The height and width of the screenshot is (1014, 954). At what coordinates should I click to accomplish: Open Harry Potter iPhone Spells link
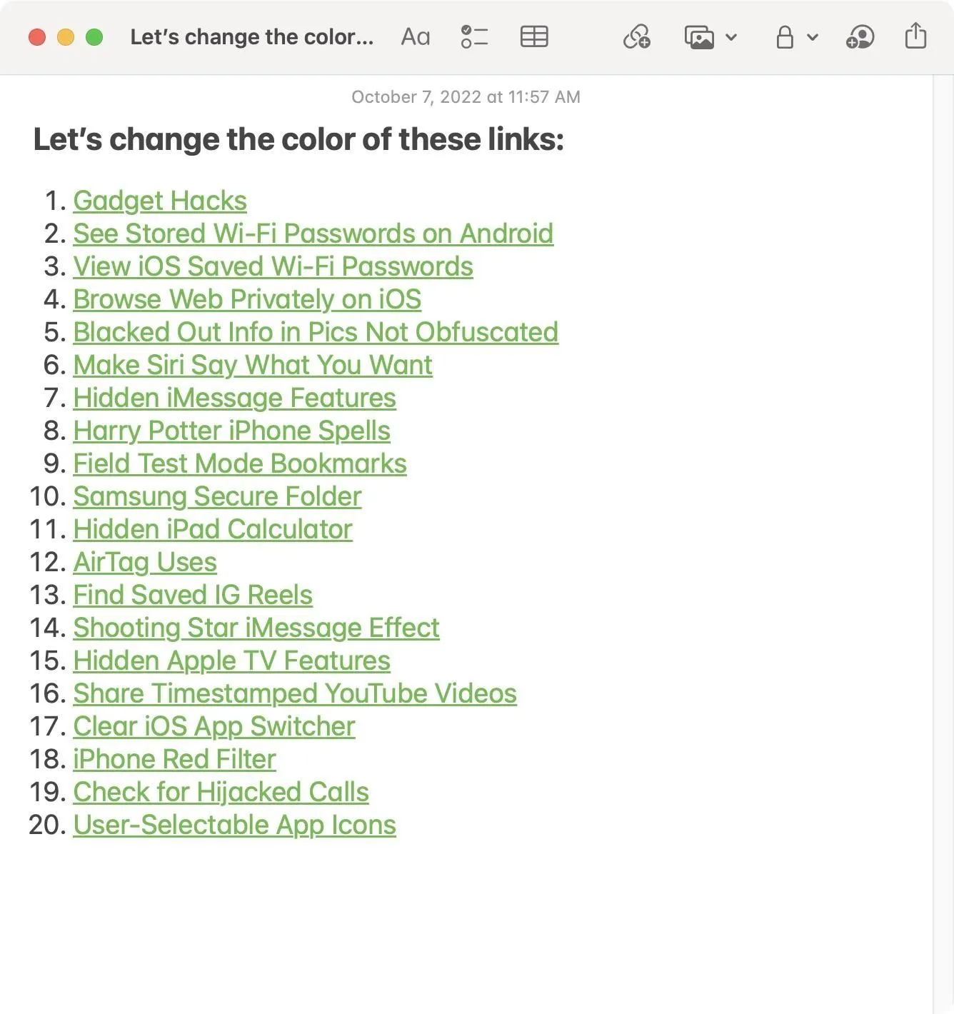point(231,431)
